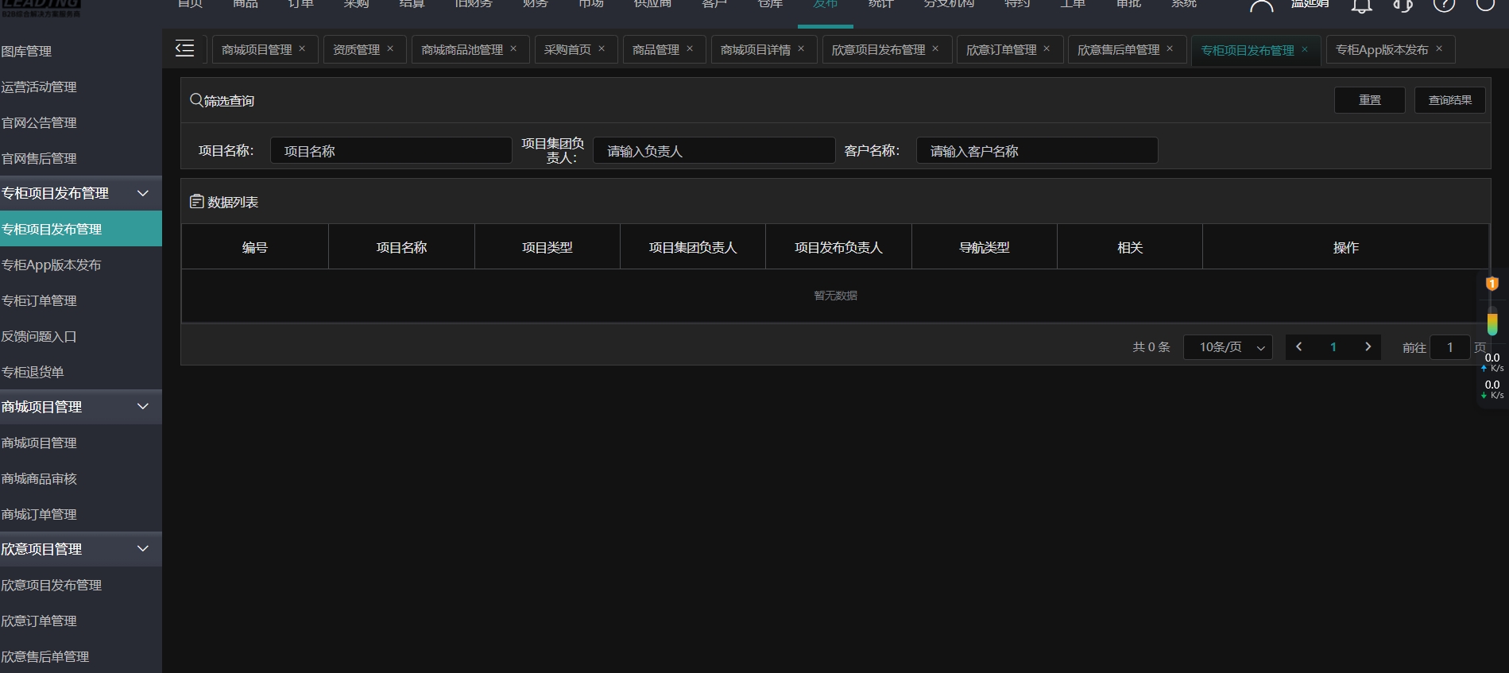Close the 采购首页 tab
Viewport: 1509px width, 673px height.
pos(602,48)
